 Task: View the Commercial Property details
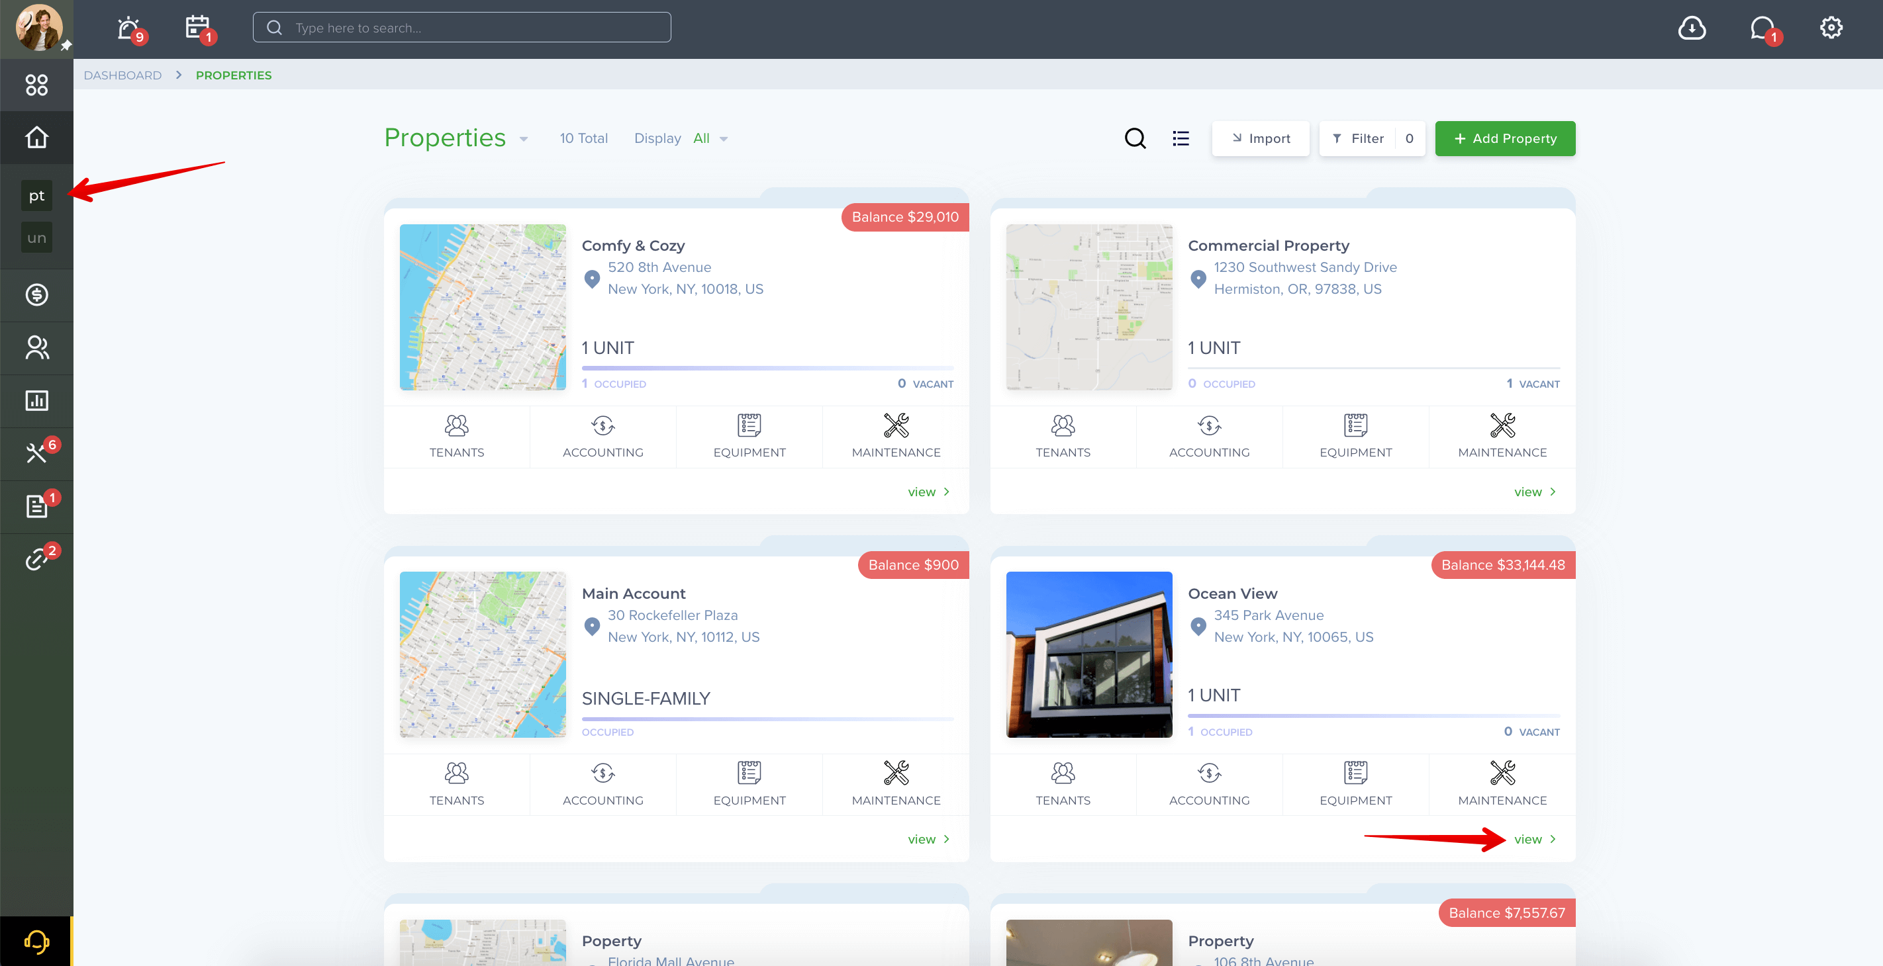point(1535,492)
